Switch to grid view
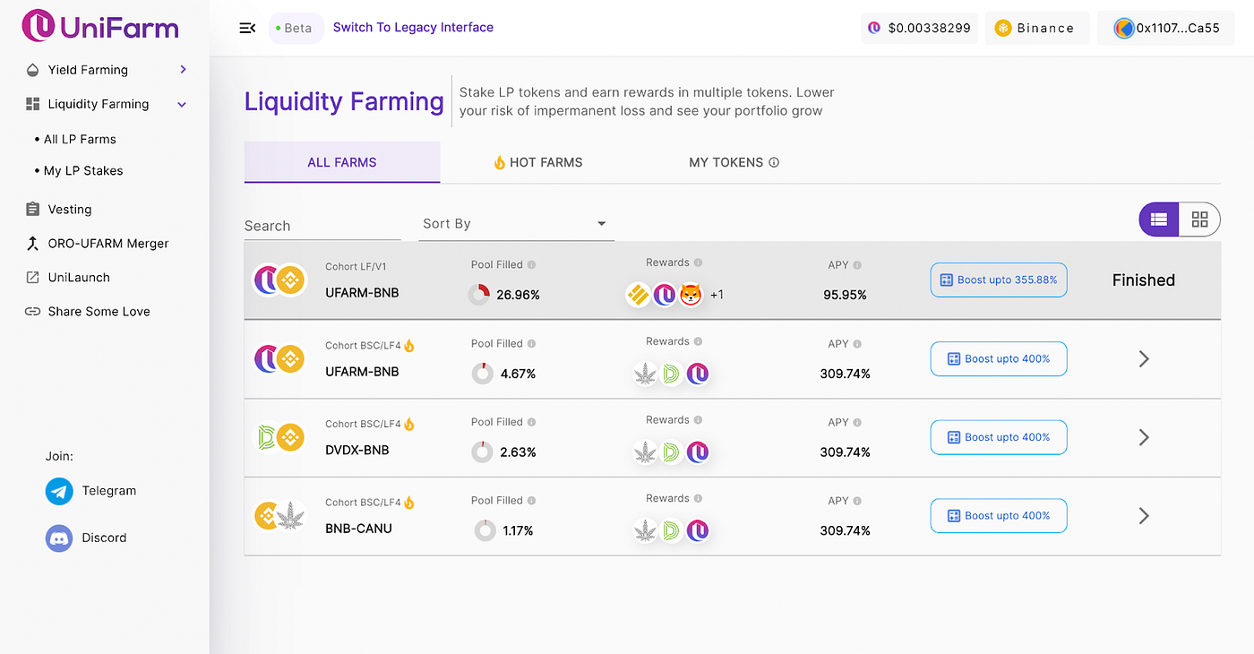This screenshot has height=654, width=1254. 1200,219
